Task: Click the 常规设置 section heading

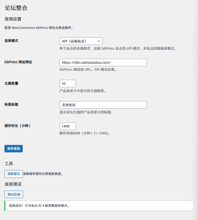Action: [13, 19]
